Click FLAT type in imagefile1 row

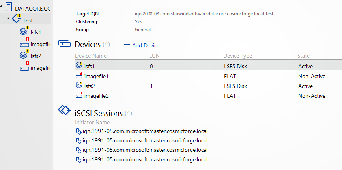[x=230, y=77]
